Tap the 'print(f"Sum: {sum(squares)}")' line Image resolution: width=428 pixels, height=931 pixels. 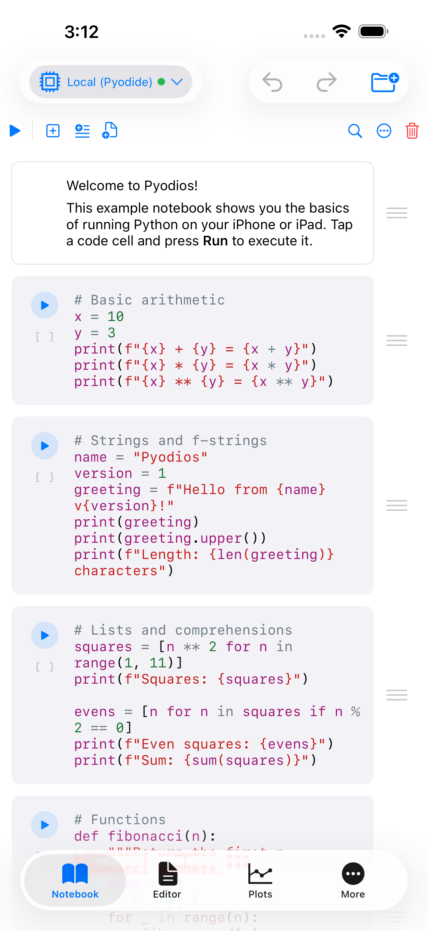coord(195,760)
